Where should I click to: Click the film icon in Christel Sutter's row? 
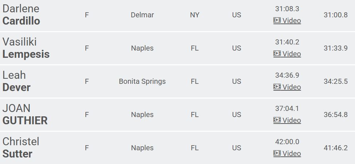277,154
